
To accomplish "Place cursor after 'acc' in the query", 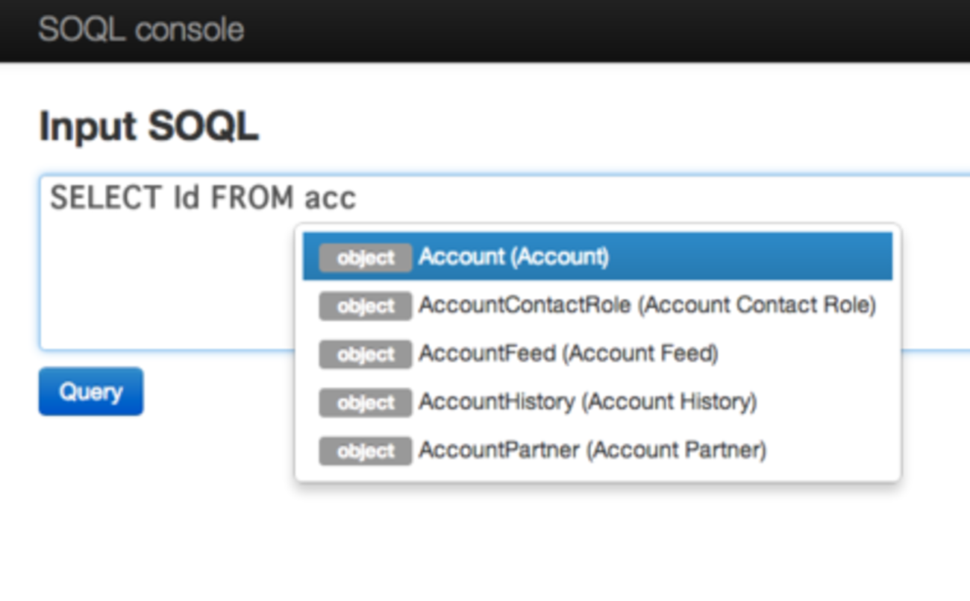I will tap(358, 198).
